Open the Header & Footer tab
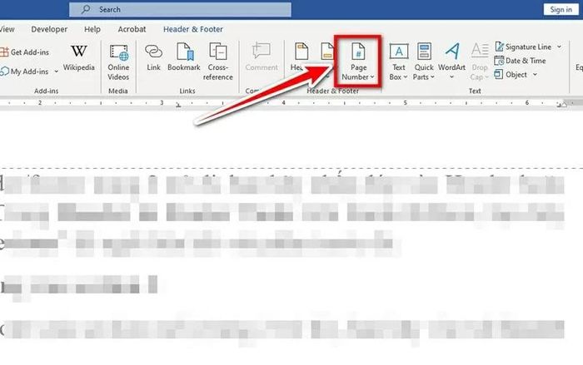This screenshot has height=365, width=583. [193, 29]
